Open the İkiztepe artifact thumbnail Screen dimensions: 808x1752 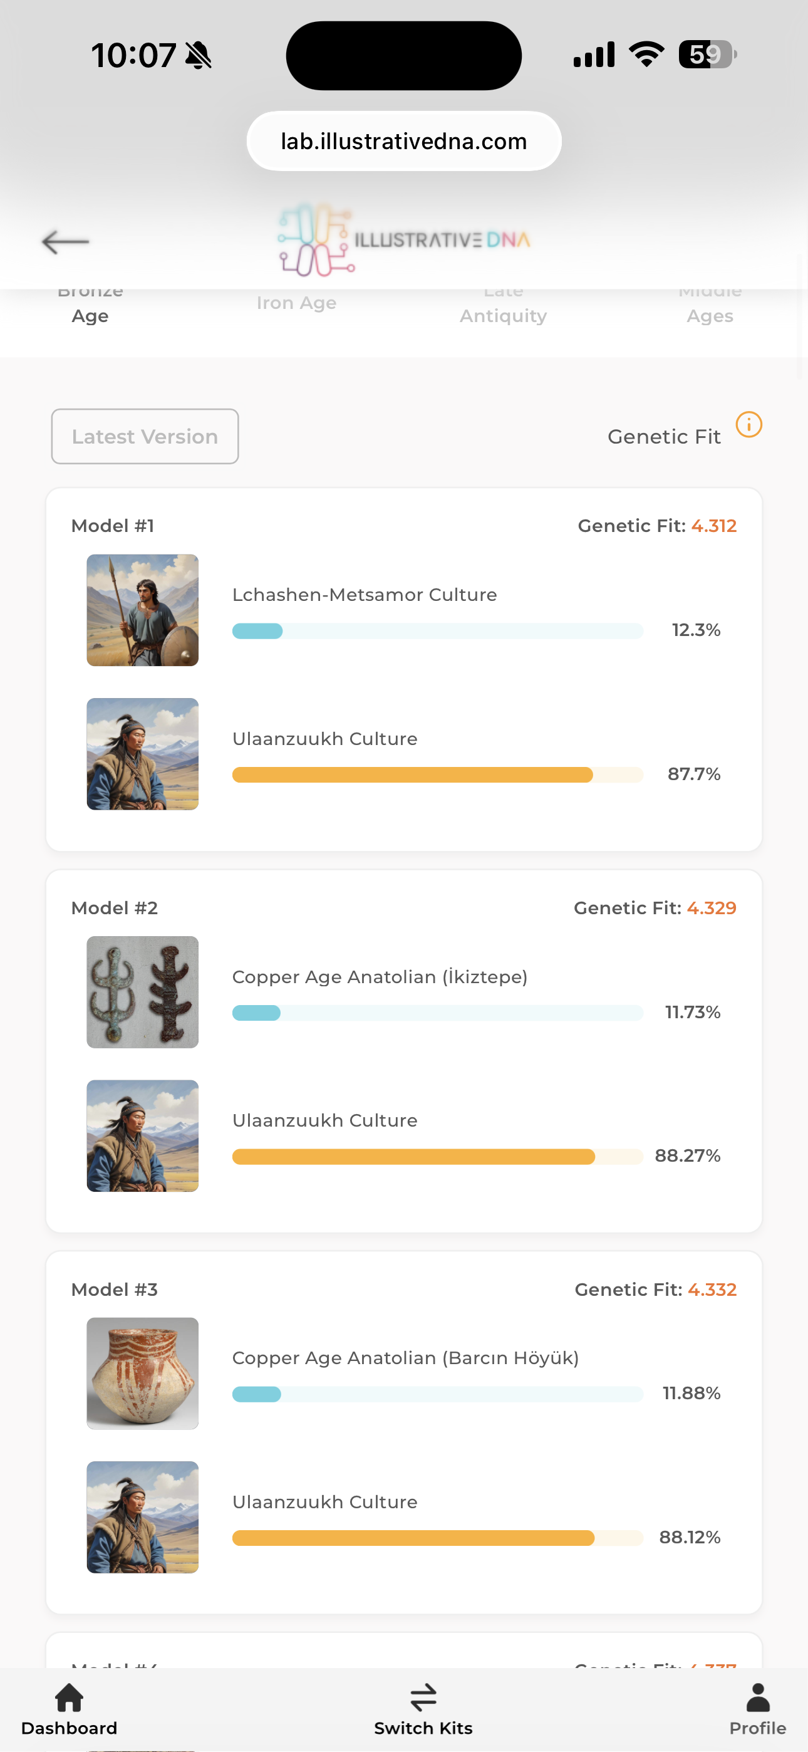point(143,992)
